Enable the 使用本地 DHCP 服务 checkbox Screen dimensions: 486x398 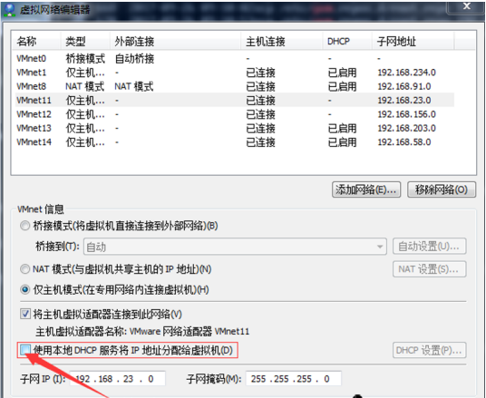pyautogui.click(x=25, y=350)
